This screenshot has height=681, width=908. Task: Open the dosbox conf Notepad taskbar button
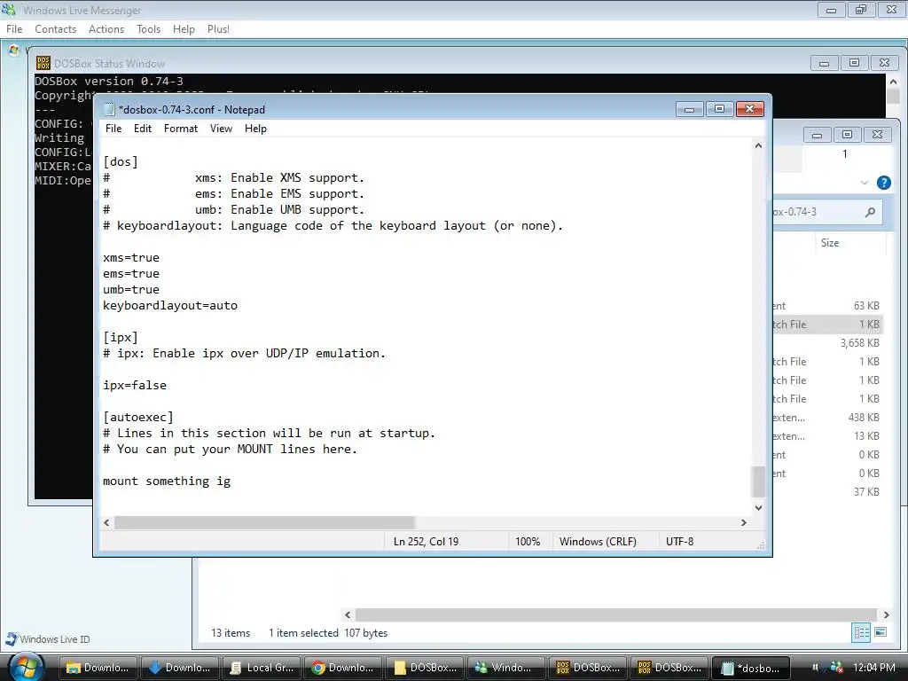point(751,668)
